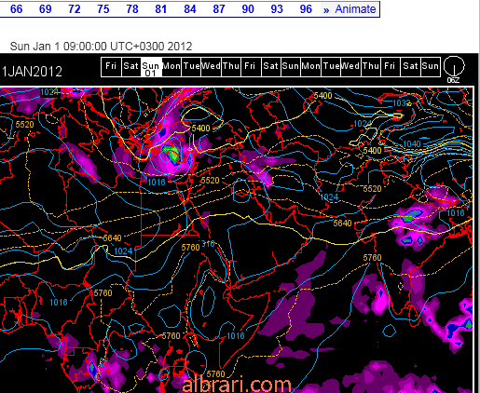Click the first Mon cell in day timeline

[171, 67]
